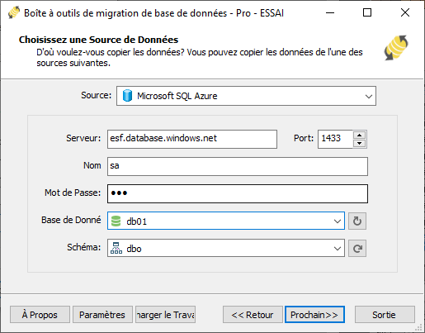Click the 'Serveur:' label
The width and height of the screenshot is (425, 333).
83,138
